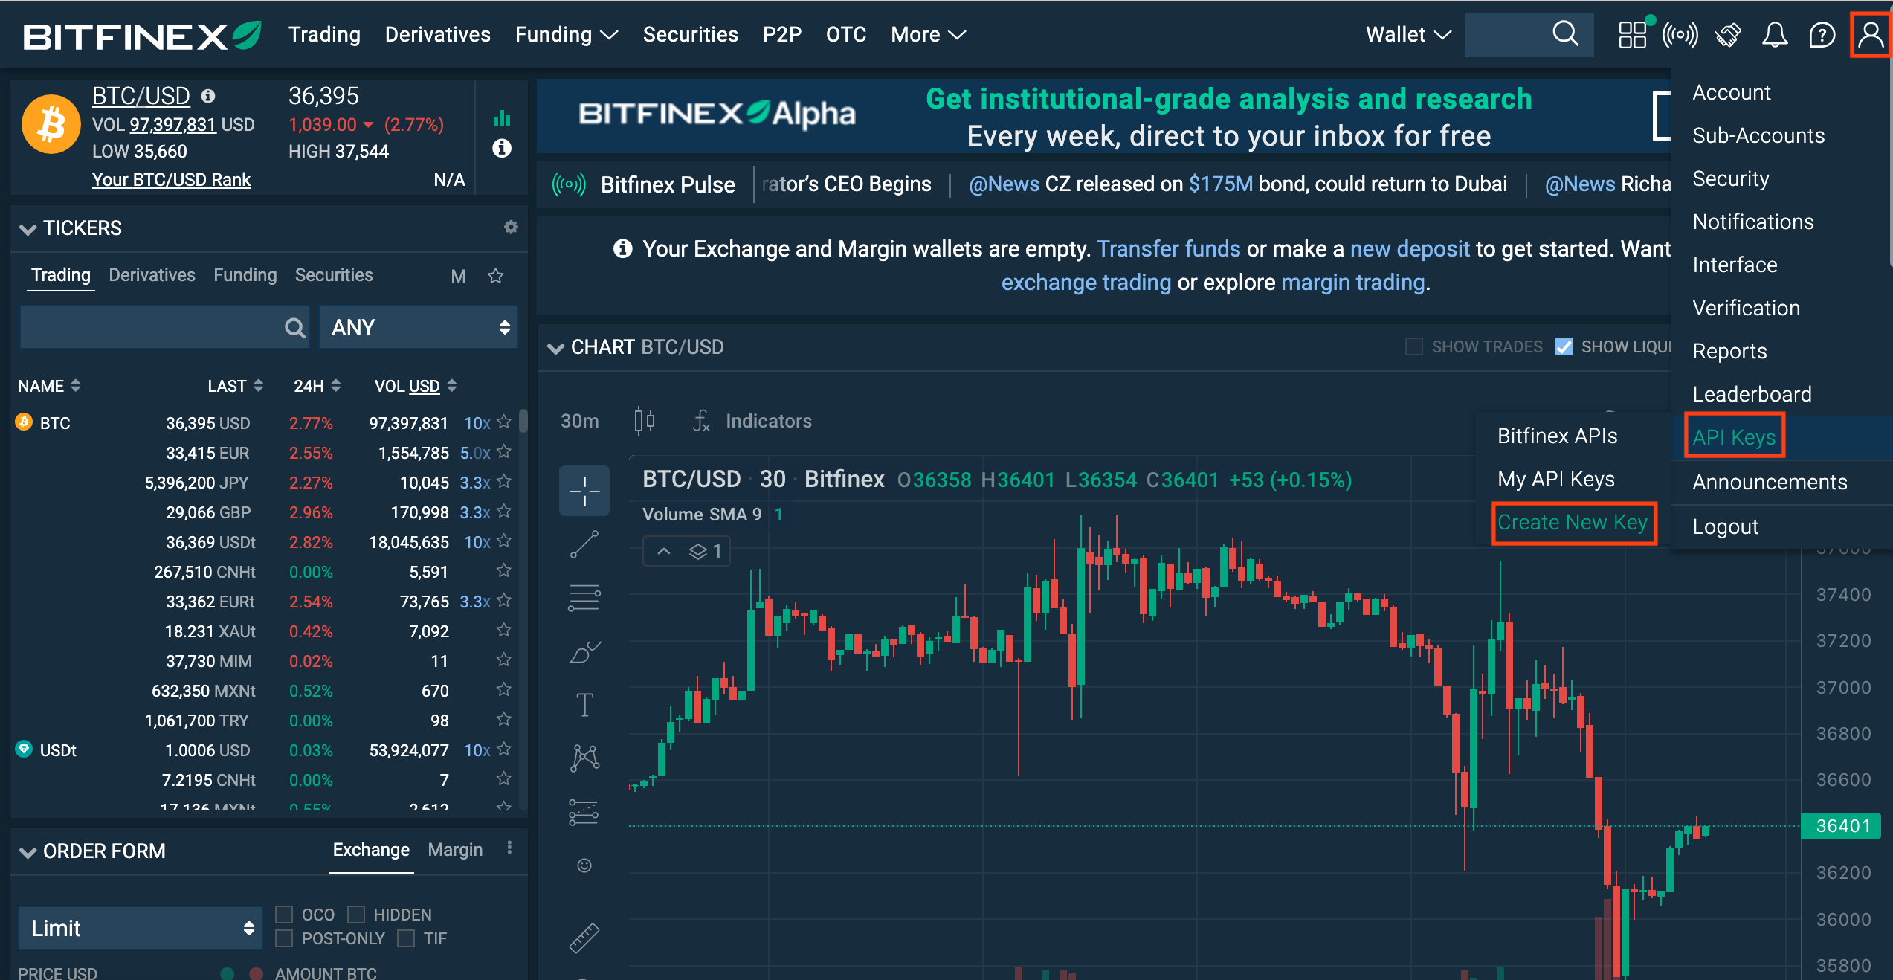Click the tickers list scrollbar
Screen dimensions: 1893x980
pos(523,422)
